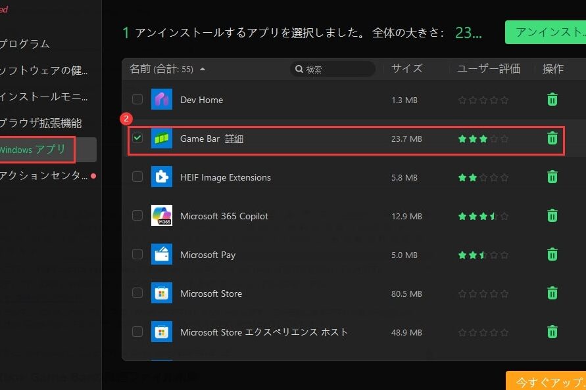The width and height of the screenshot is (586, 390).
Task: Click the 操作 column header
Action: click(552, 69)
